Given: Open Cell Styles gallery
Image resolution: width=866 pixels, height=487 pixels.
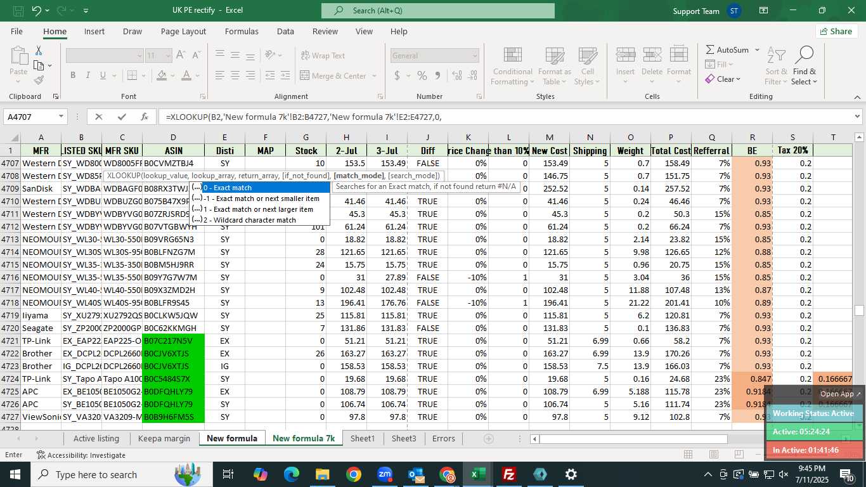Looking at the screenshot, I should click(588, 66).
